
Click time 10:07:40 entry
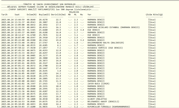(x=20, y=38)
